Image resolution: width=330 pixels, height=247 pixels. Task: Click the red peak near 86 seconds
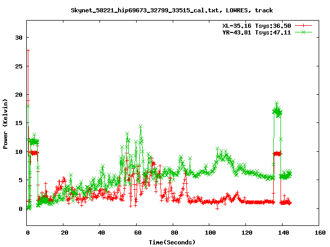click(x=185, y=172)
